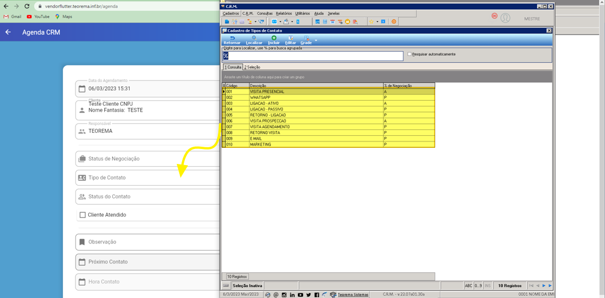This screenshot has width=605, height=298.
Task: Open the C.R.M. menu
Action: click(248, 13)
